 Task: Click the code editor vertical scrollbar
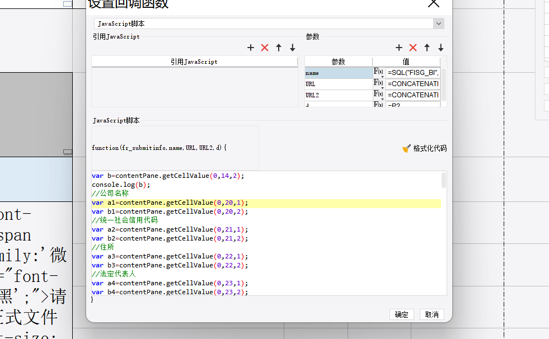click(444, 180)
